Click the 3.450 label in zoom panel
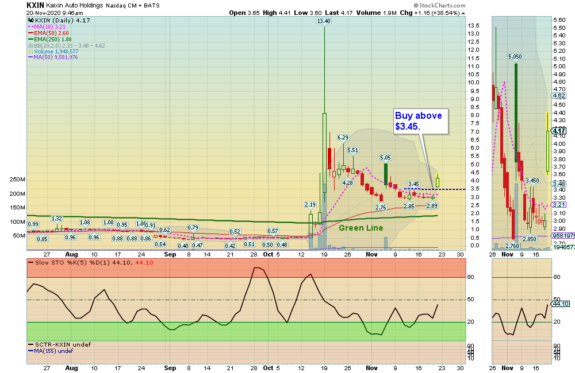The image size is (575, 373). pos(532,180)
